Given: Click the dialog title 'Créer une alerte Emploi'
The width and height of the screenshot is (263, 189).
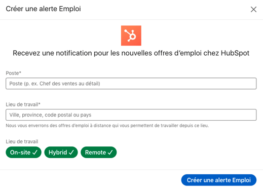Looking at the screenshot, I should coord(43,9).
